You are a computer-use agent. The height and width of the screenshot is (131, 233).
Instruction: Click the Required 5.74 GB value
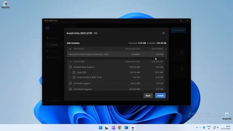pos(142,43)
